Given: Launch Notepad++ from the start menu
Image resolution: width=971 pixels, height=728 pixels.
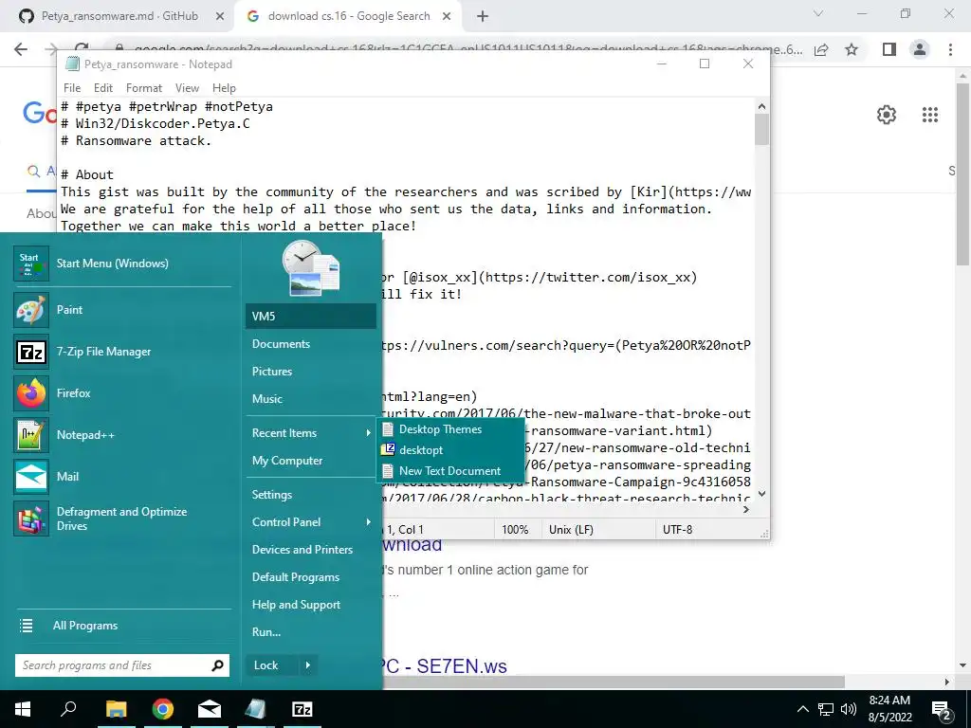Looking at the screenshot, I should (x=122, y=434).
